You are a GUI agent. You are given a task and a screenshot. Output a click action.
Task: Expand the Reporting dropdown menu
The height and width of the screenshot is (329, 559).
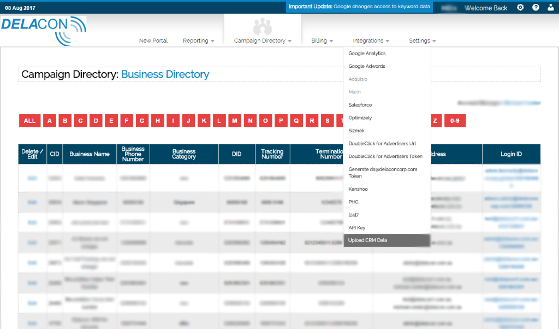point(199,40)
